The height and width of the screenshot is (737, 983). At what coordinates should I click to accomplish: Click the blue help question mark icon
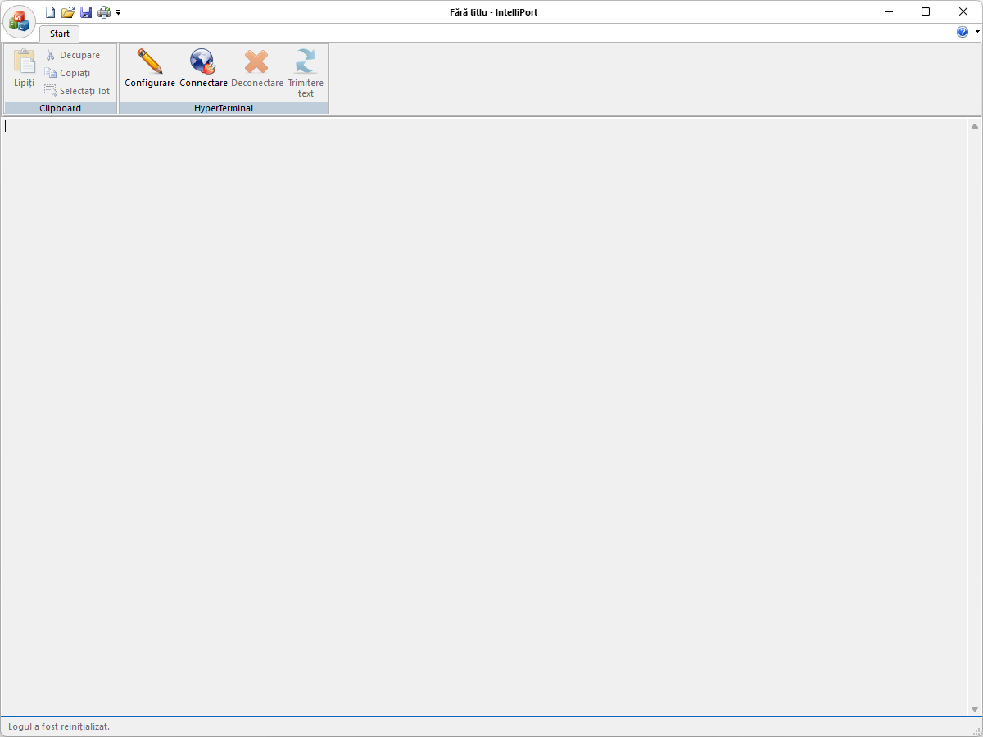(x=963, y=32)
